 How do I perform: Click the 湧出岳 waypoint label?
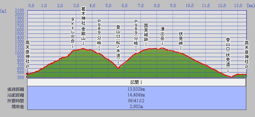tap(162, 36)
